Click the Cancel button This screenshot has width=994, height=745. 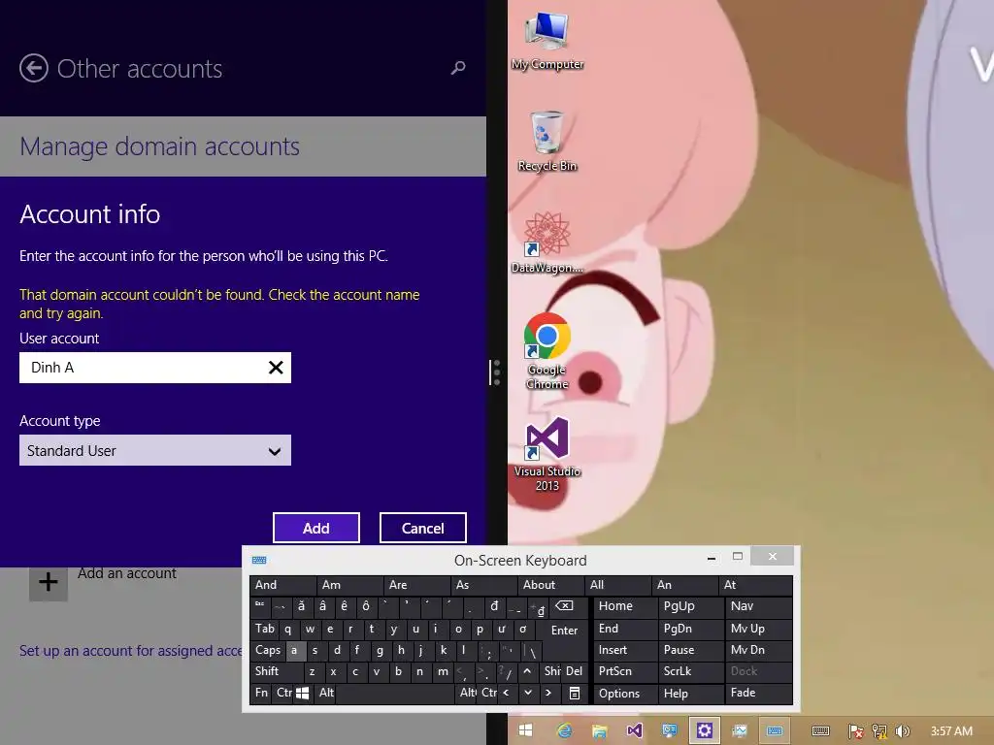coord(423,528)
